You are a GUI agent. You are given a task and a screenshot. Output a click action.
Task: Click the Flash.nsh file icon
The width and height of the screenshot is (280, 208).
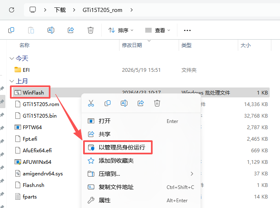click(x=18, y=185)
